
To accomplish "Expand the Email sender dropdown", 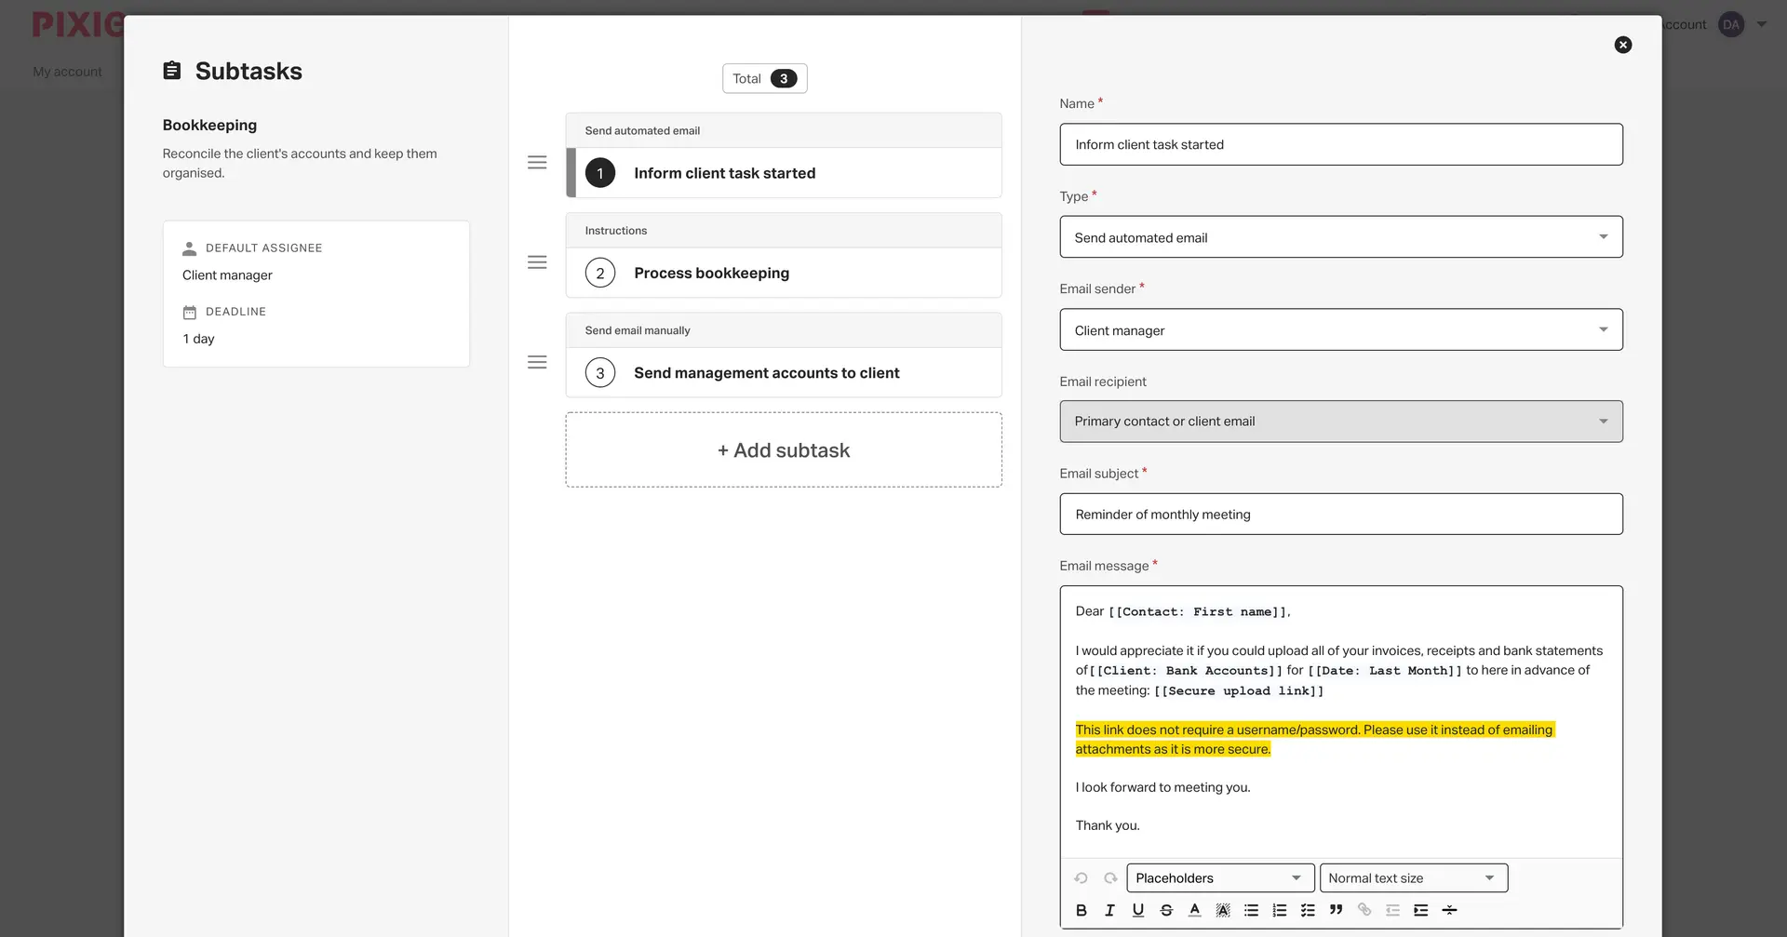I will tap(1340, 330).
